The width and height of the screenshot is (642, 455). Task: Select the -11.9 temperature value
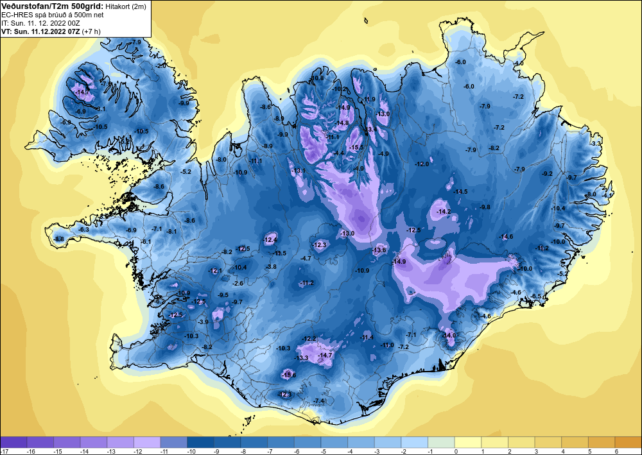(369, 99)
